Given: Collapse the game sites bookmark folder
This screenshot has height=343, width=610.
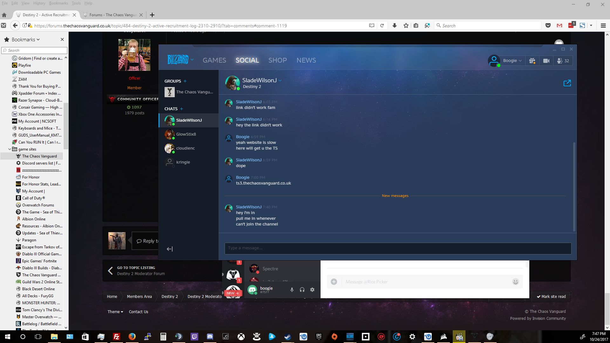Looking at the screenshot, I should [10, 149].
